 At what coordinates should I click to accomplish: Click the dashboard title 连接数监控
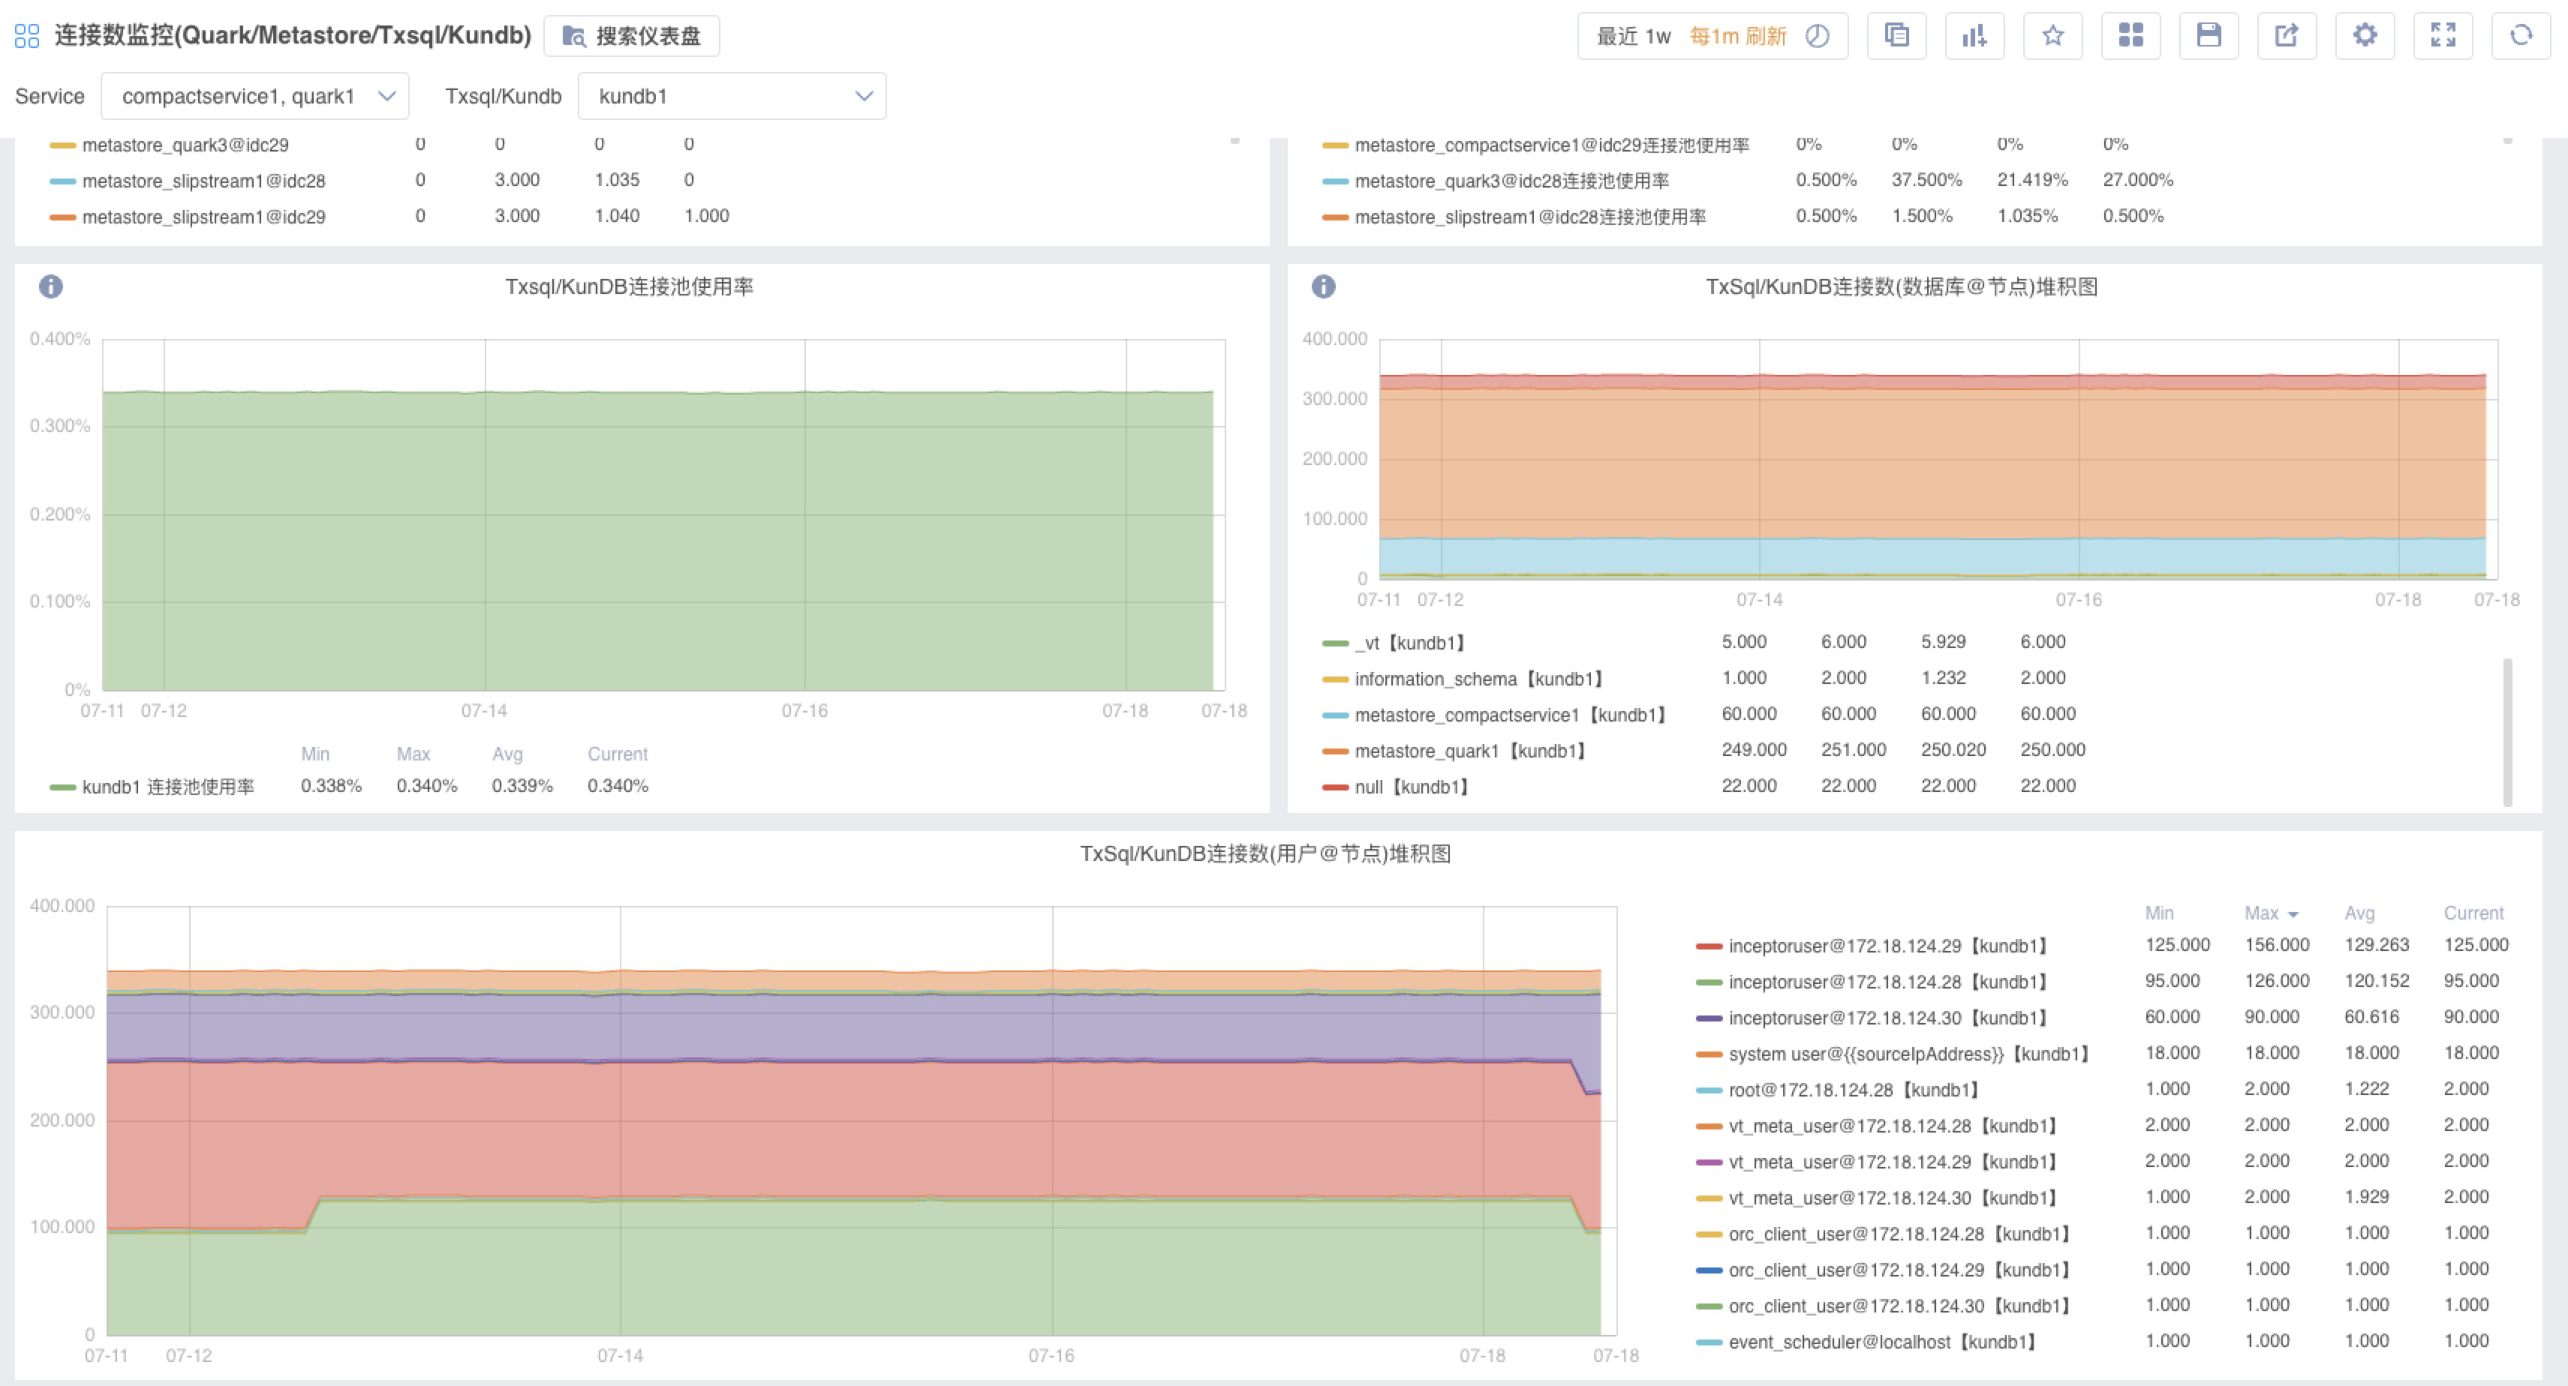[292, 36]
